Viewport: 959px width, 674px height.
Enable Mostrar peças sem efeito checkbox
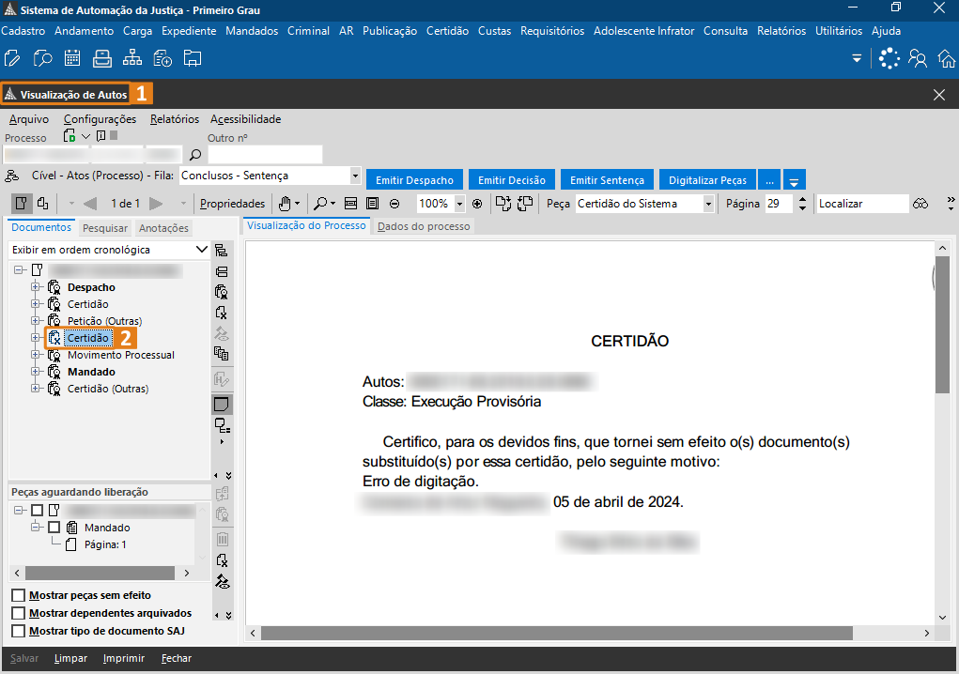pyautogui.click(x=19, y=595)
